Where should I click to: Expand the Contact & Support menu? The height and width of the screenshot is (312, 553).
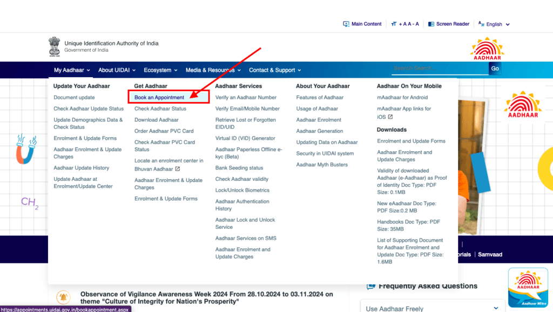(275, 70)
